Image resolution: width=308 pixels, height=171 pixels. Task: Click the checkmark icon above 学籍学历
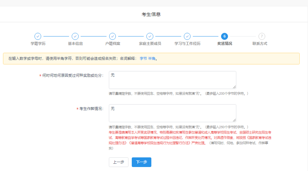38,36
